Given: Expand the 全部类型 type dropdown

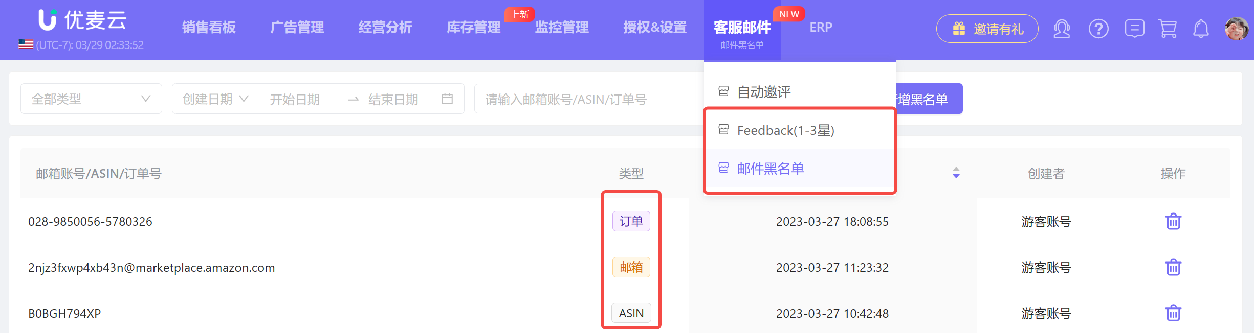Looking at the screenshot, I should [91, 99].
